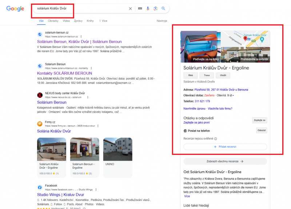291x209 pixels.
Task: Click the send-to-phone icon beside Poslat na telefon
Action: pyautogui.click(x=185, y=131)
